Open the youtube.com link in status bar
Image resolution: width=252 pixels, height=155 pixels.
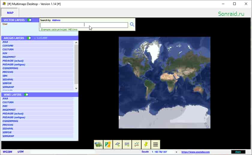pos(196,152)
